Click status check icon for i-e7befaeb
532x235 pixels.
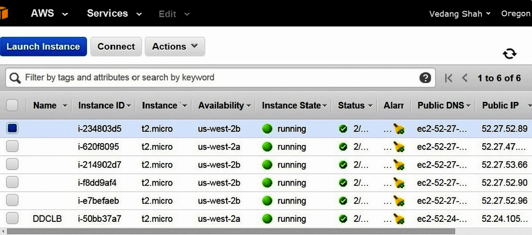tap(343, 201)
